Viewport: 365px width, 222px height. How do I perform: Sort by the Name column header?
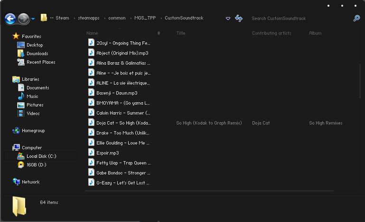click(92, 33)
